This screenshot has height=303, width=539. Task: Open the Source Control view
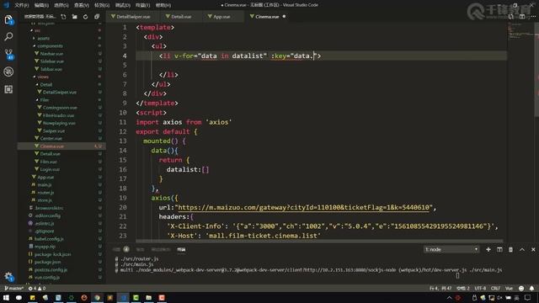coord(8,54)
